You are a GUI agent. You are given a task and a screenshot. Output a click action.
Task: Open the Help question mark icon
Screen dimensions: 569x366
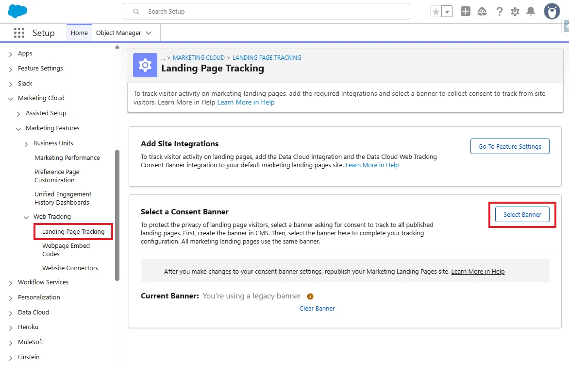pos(499,12)
